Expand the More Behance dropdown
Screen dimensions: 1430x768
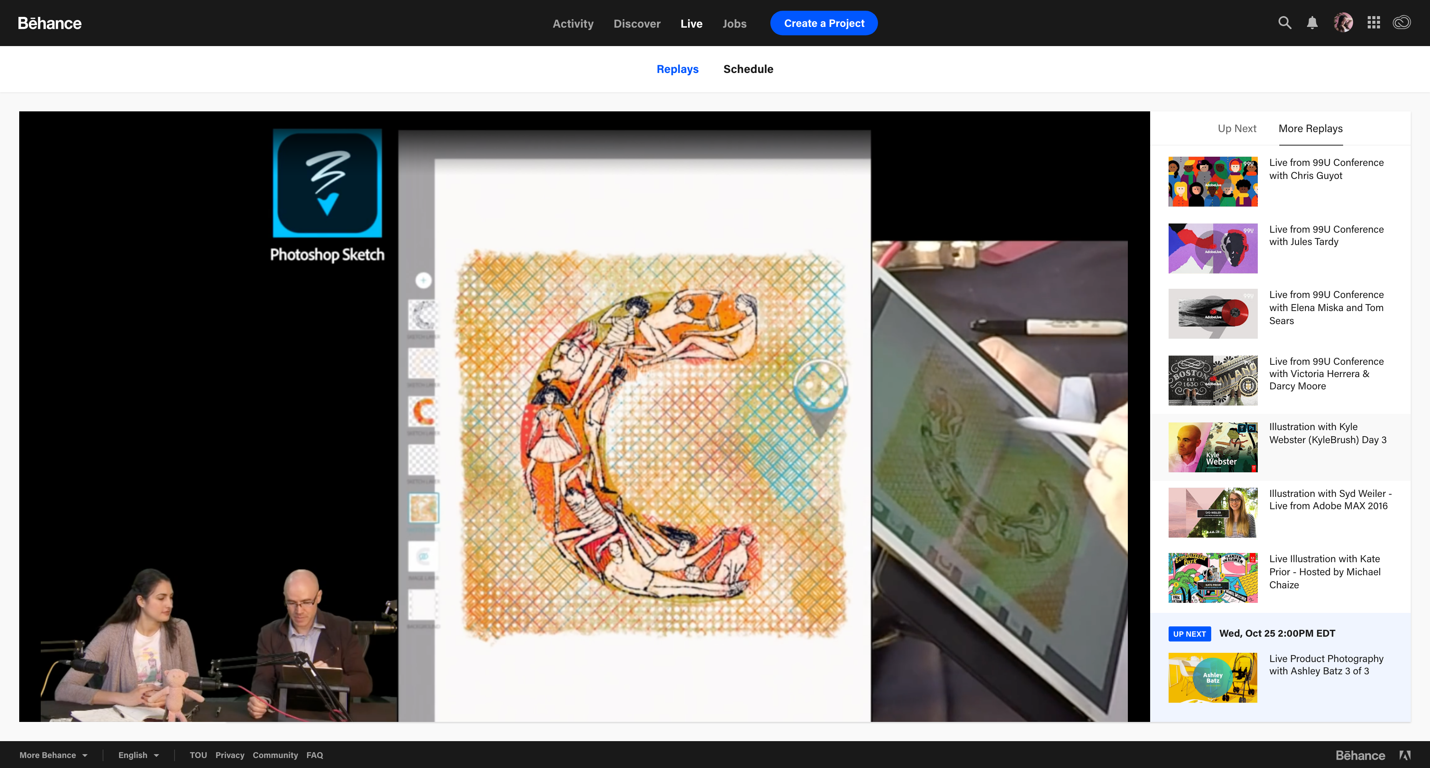(x=53, y=755)
